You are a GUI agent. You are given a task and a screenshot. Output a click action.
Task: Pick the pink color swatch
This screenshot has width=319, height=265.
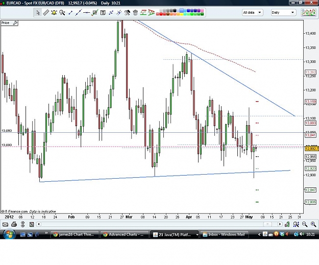point(202,11)
